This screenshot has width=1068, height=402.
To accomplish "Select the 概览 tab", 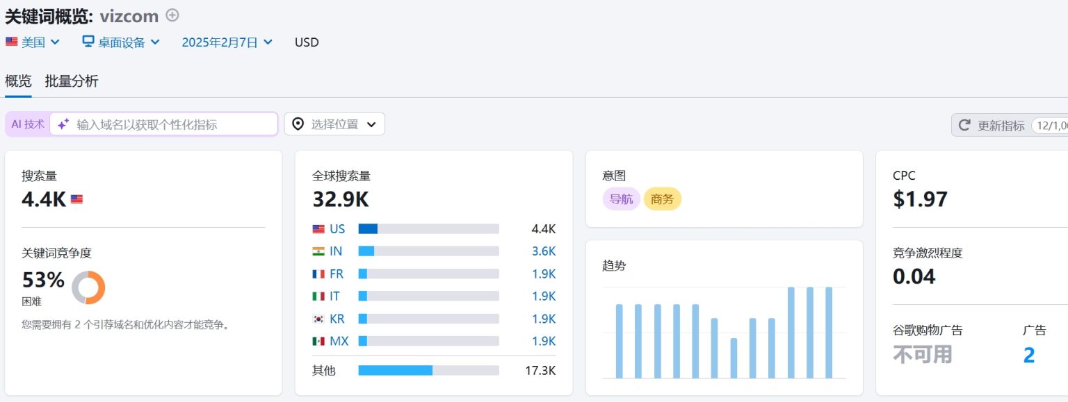I will (18, 81).
